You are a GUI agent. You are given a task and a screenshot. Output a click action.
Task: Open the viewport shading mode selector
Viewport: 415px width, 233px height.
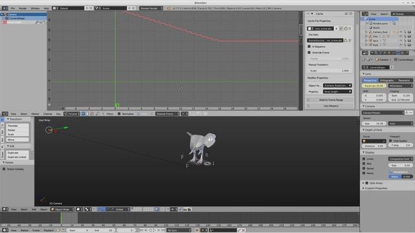pos(79,210)
